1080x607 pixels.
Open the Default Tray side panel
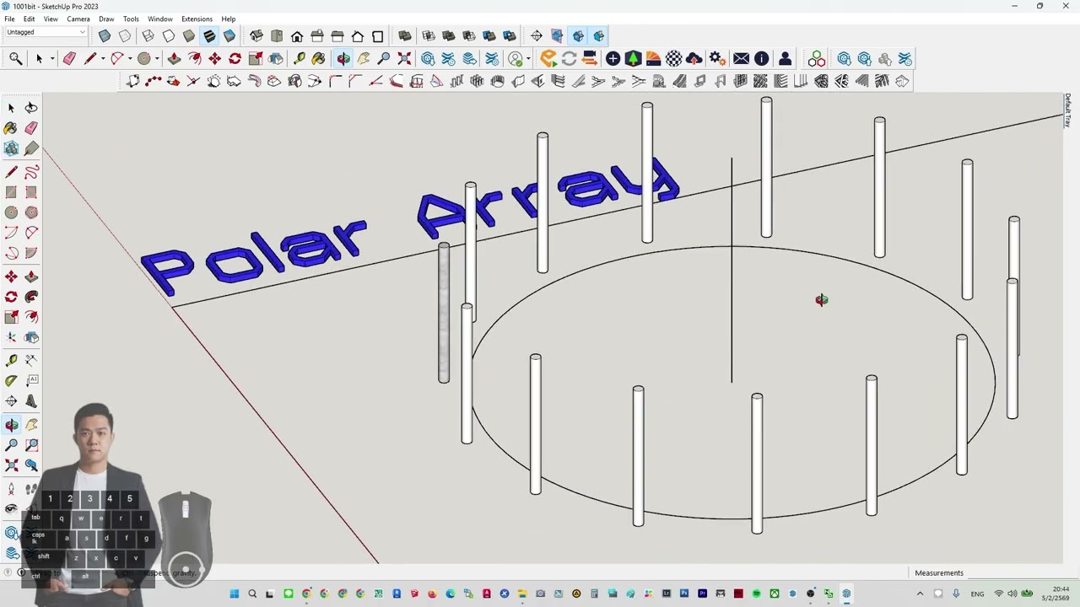coord(1067,110)
